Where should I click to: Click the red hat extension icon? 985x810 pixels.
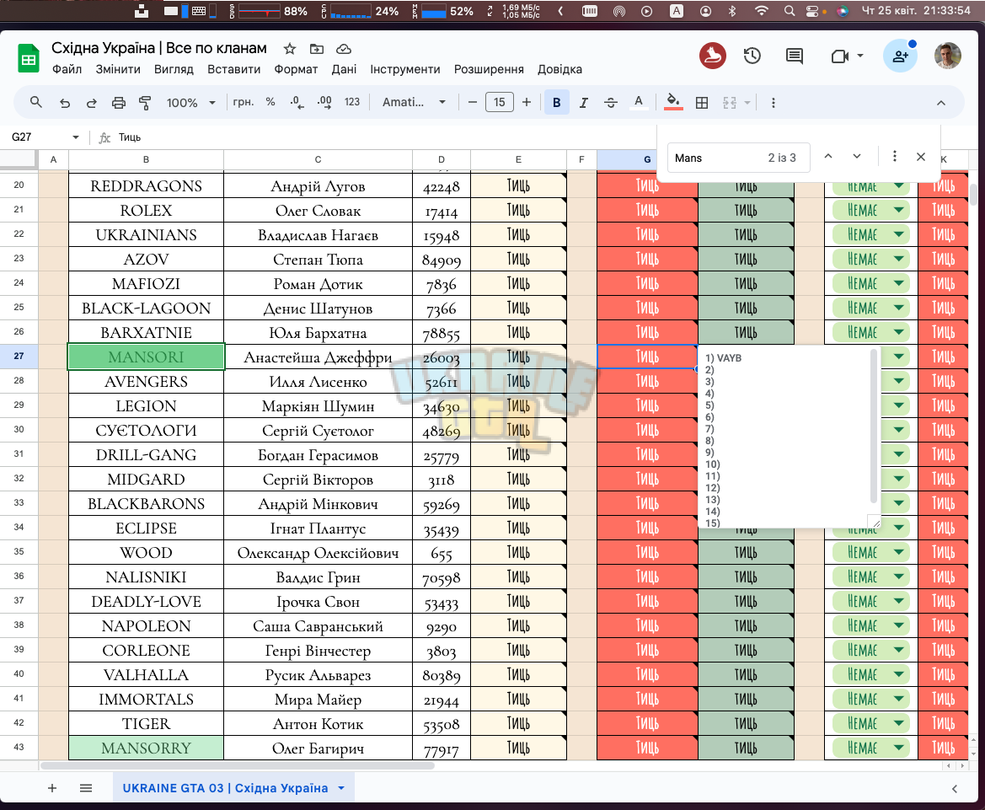pyautogui.click(x=712, y=56)
